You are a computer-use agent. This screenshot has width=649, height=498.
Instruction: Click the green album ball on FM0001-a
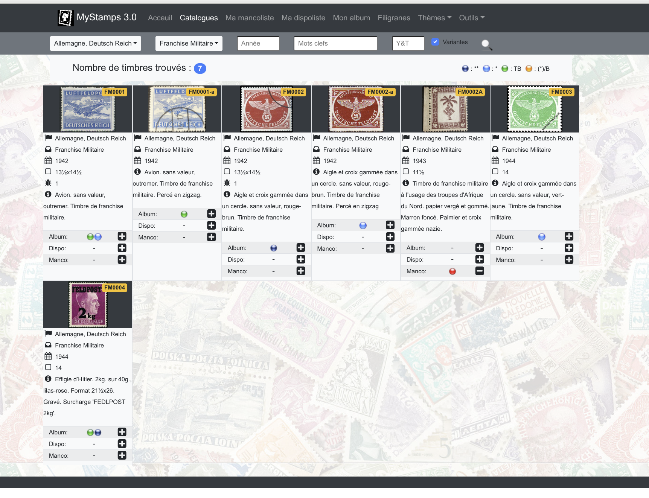pos(184,214)
